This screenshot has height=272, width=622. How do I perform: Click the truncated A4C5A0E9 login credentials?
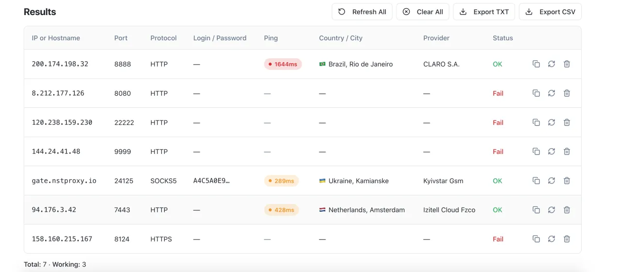coord(211,181)
